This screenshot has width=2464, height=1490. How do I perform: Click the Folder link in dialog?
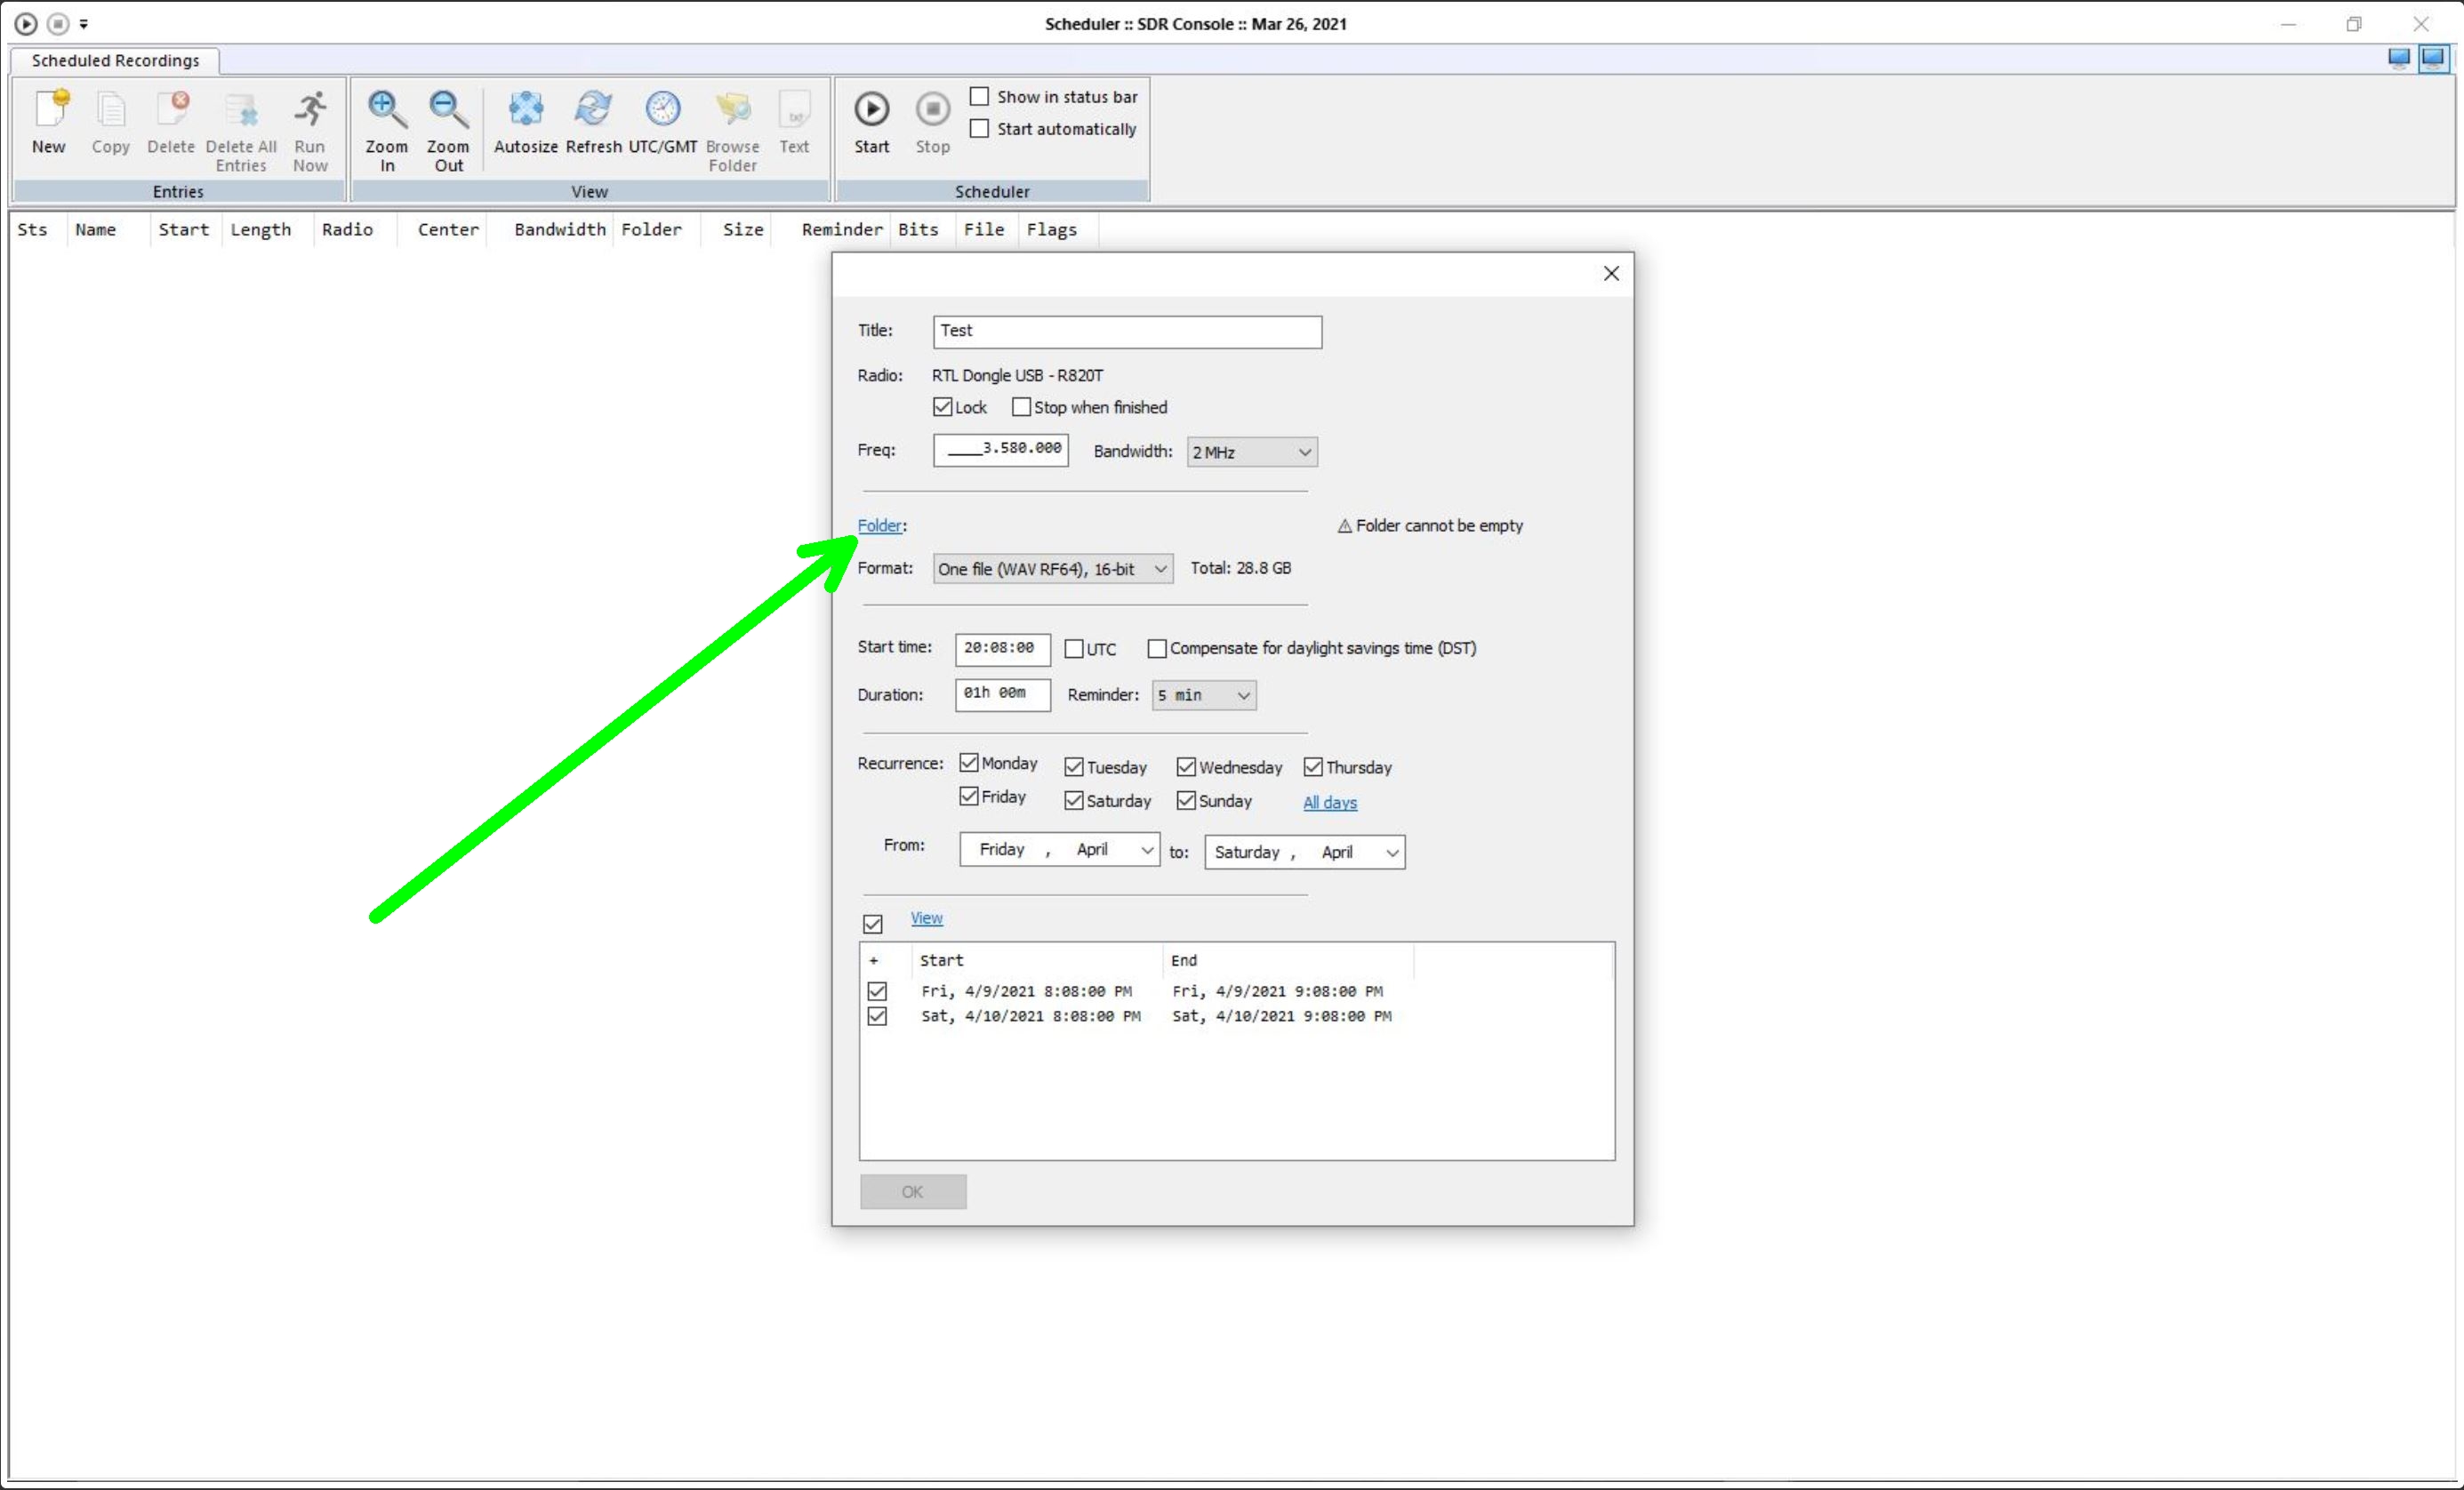(879, 525)
